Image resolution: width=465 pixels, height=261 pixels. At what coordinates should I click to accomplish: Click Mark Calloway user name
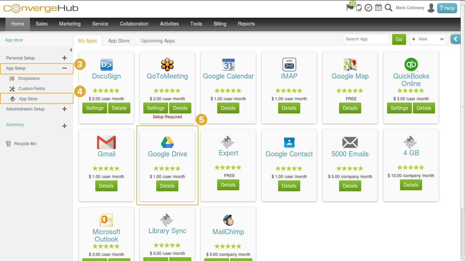pyautogui.click(x=410, y=8)
